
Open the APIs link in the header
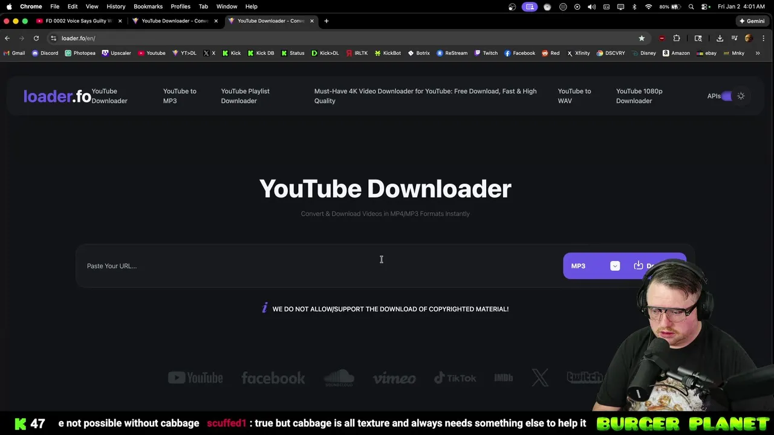click(x=714, y=96)
